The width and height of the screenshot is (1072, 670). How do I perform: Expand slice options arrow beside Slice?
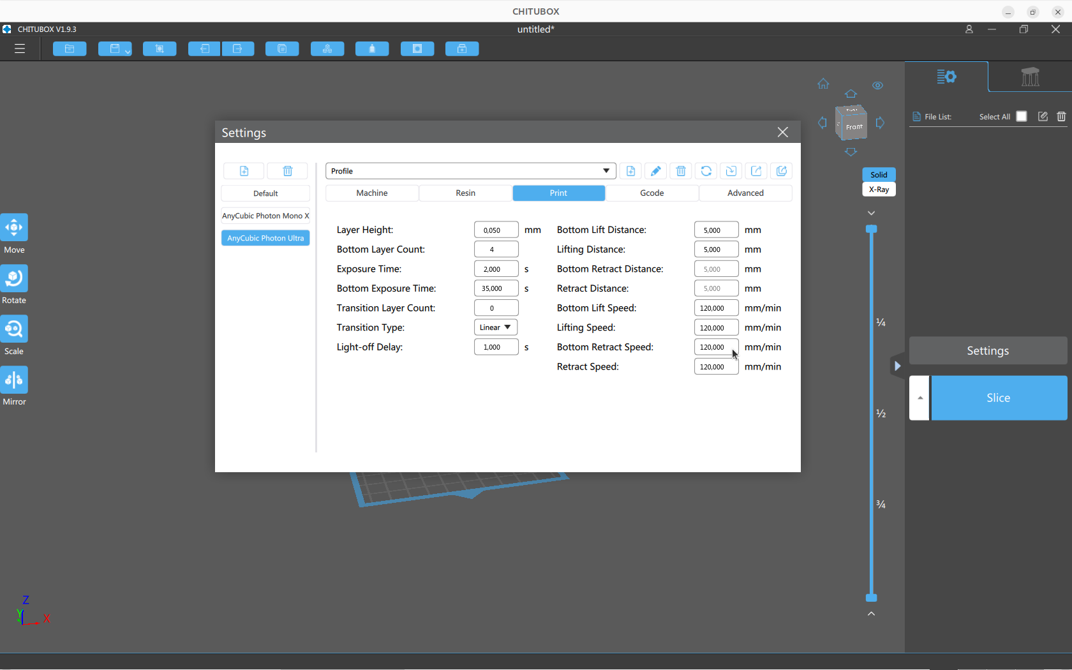[919, 398]
